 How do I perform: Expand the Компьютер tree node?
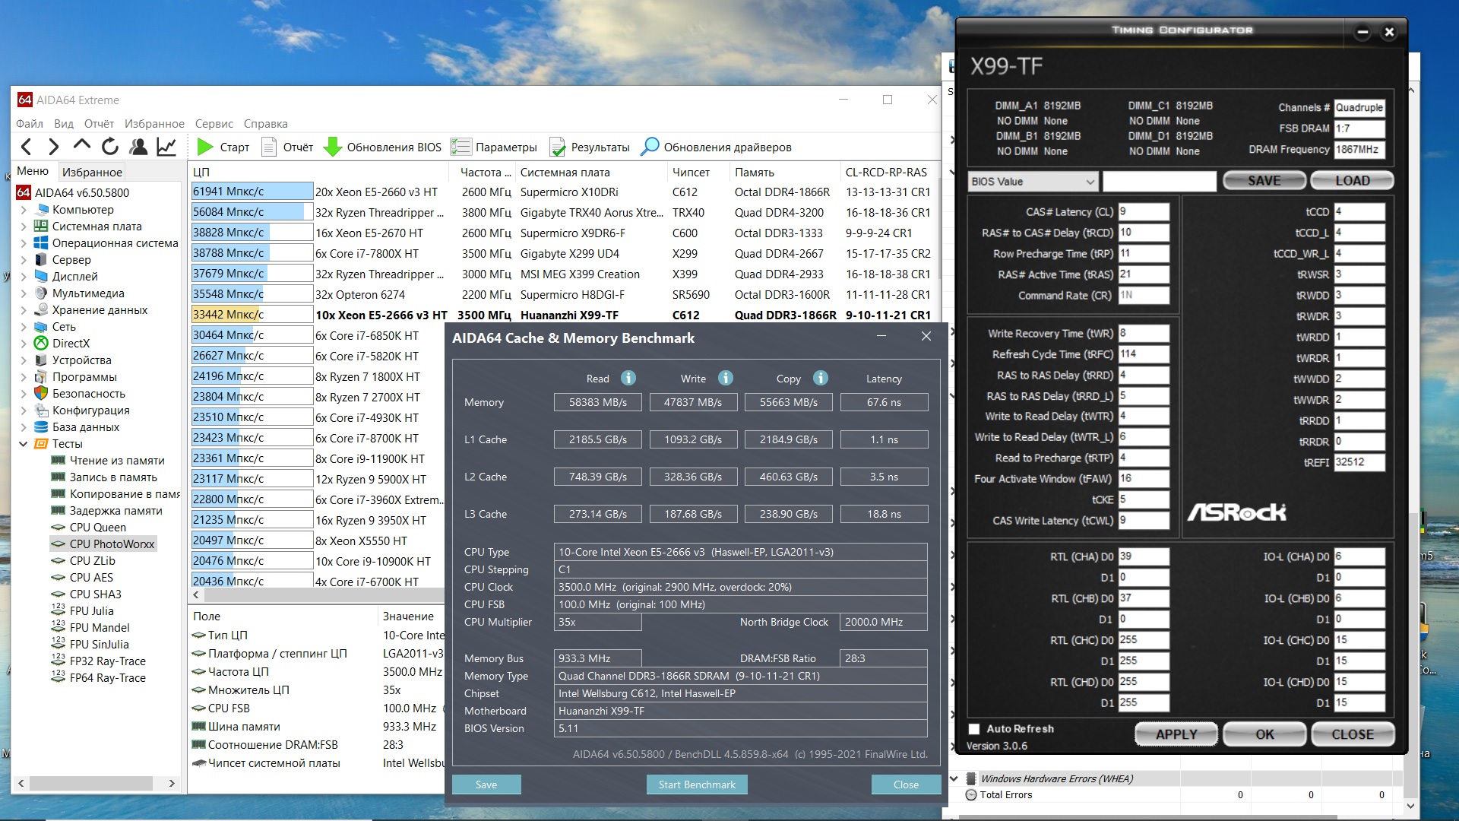coord(23,210)
